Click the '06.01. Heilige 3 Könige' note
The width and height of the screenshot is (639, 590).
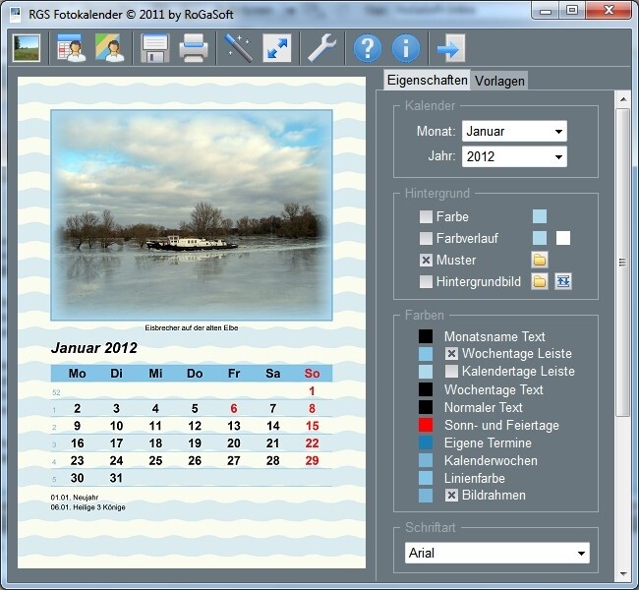pyautogui.click(x=88, y=507)
